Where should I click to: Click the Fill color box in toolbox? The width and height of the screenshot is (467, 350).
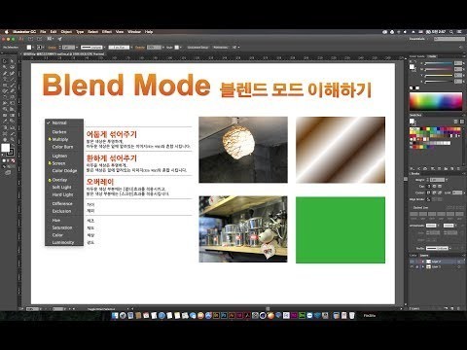[6, 148]
